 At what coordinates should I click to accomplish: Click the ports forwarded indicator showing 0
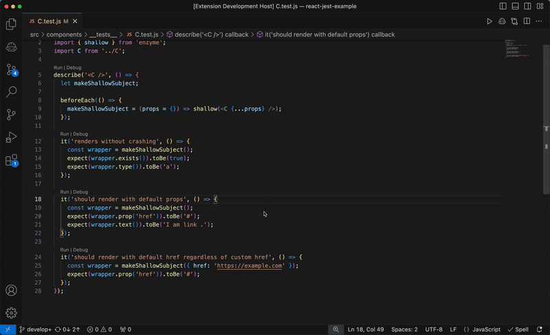coord(126,330)
